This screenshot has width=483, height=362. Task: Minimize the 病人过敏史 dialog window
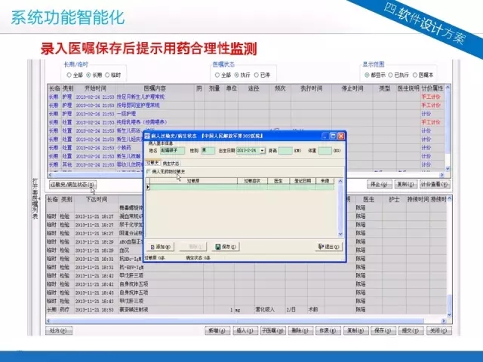(x=324, y=137)
